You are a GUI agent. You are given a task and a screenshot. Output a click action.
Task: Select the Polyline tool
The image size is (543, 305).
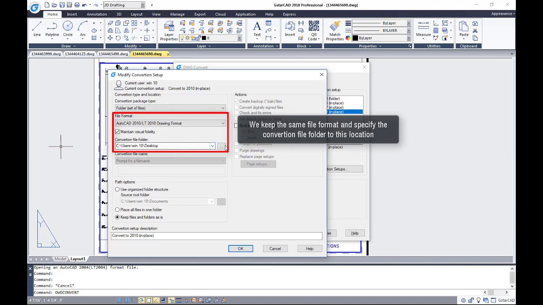click(x=52, y=29)
